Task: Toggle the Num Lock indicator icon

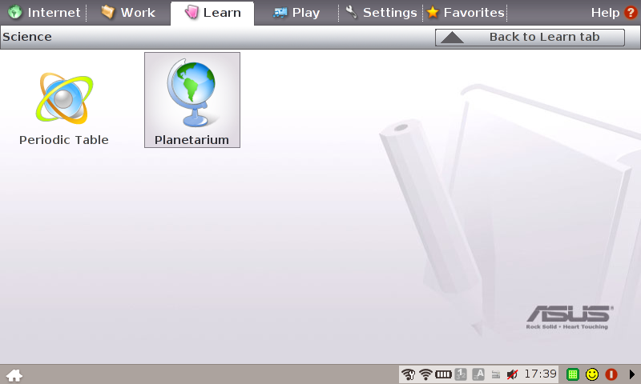Action: (x=461, y=374)
